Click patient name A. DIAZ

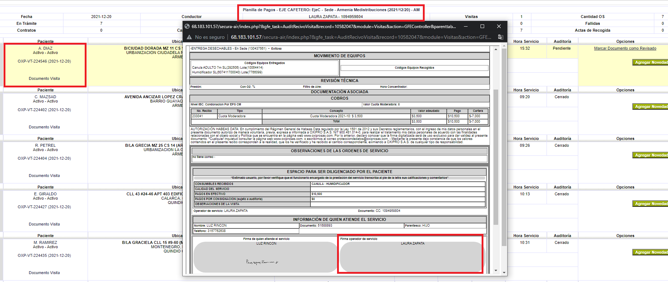(x=45, y=48)
